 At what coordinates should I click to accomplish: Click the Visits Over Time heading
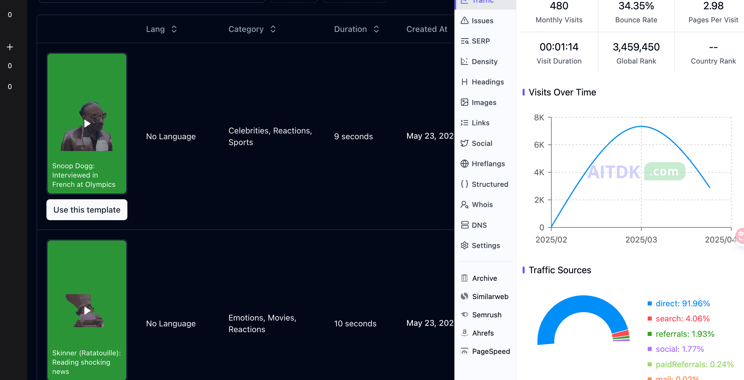point(562,92)
